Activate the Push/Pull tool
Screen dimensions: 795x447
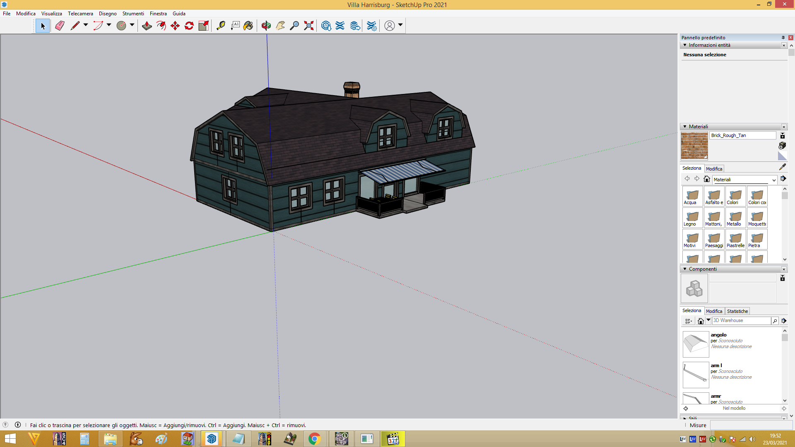pos(147,26)
